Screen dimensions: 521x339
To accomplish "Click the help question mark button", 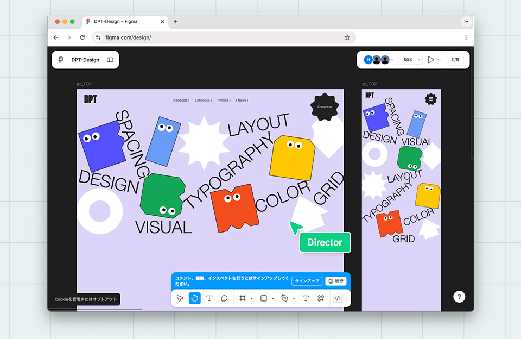I will coord(459,297).
